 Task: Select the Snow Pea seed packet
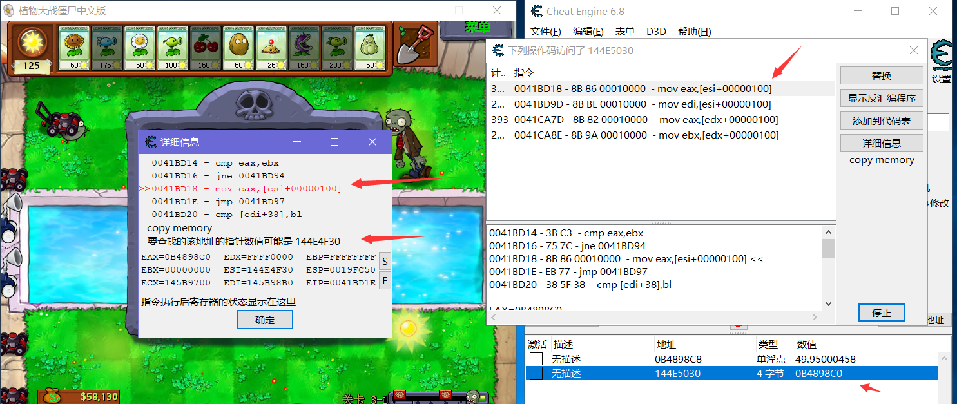(x=107, y=48)
